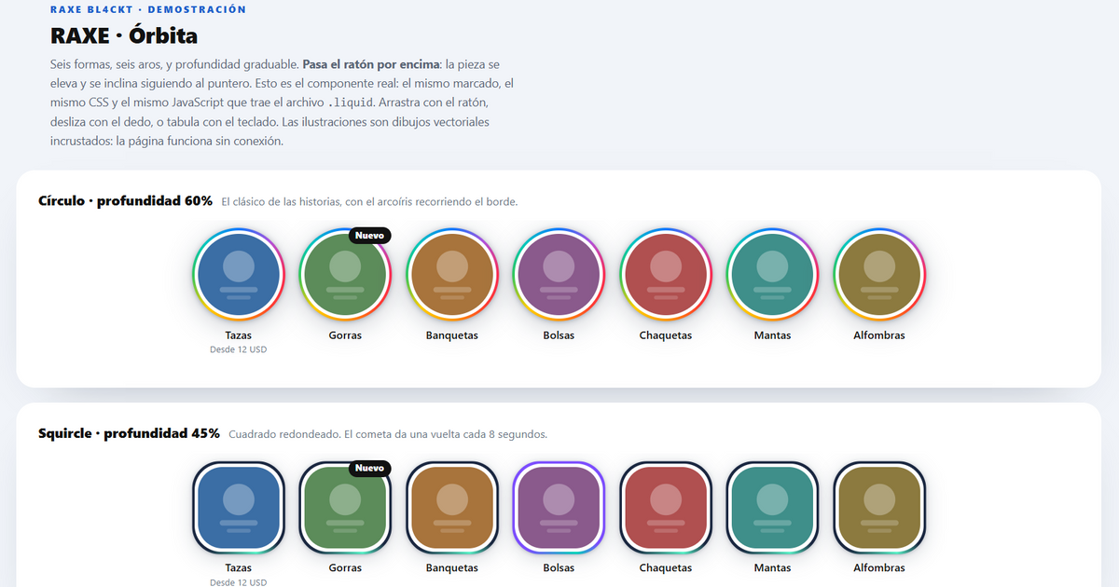Open the Chaquetas squircle thumbnail
Screen dimensions: 1119x587
(666, 507)
